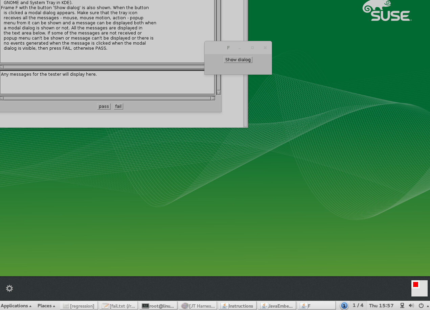Open the JavaEmbeddedFrame taskbar entry
This screenshot has height=310, width=430.
click(x=277, y=306)
